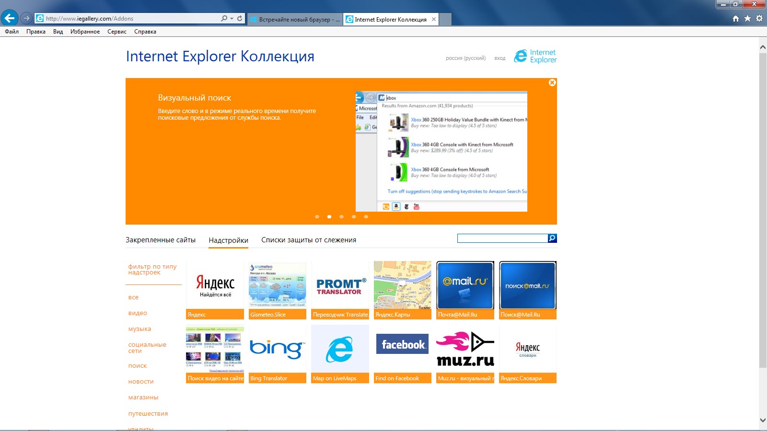This screenshot has width=767, height=431.
Task: Refresh the page with the reload icon
Action: [240, 19]
